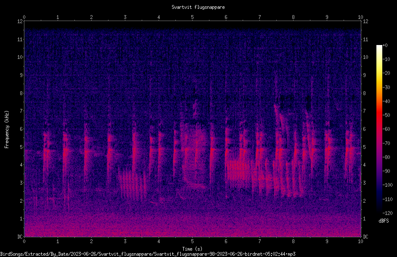Click the '-70' color scale label
The width and height of the screenshot is (397, 257).
coord(386,143)
